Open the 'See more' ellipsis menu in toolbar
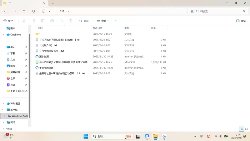250x141 pixels. click(117, 21)
